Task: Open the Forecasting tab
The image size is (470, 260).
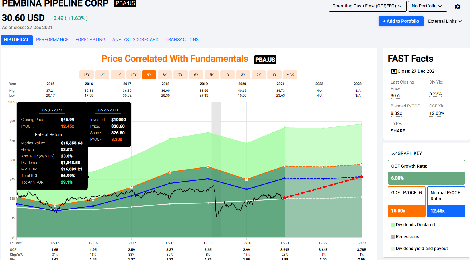Action: coord(91,40)
